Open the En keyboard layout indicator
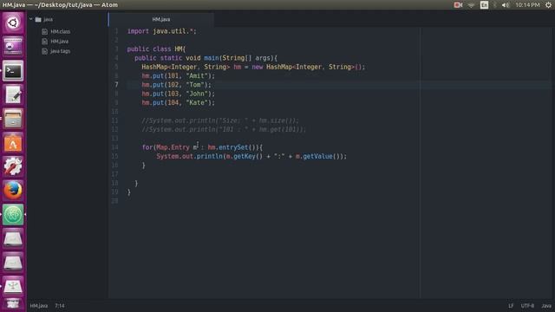Image resolution: width=555 pixels, height=312 pixels. pos(484,5)
